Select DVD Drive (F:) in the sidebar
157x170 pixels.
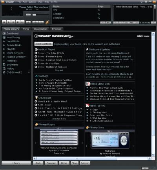tap(14, 72)
